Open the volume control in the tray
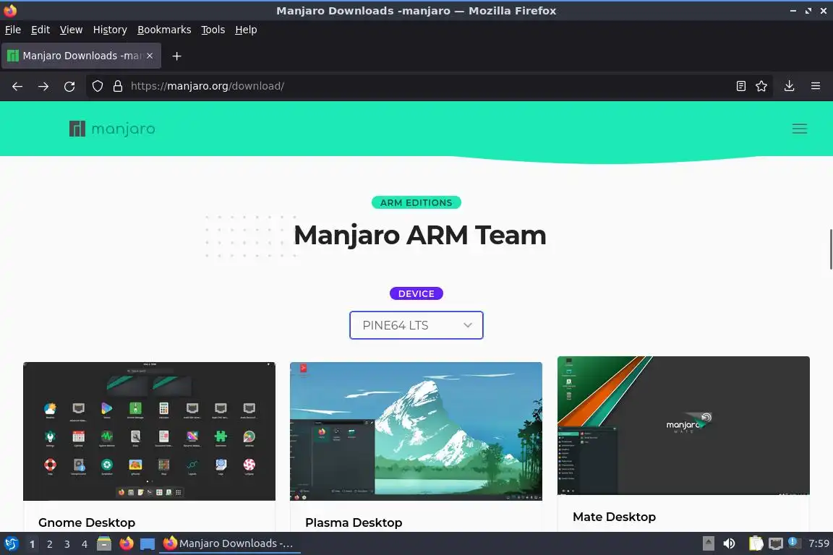 730,543
